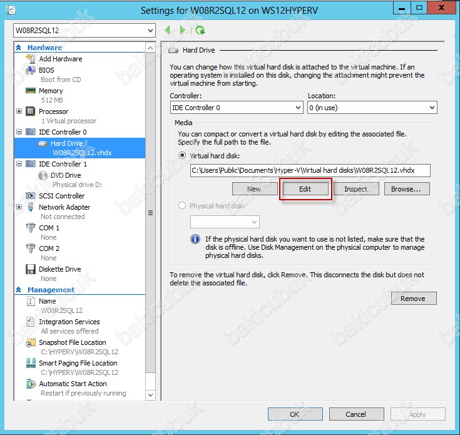Select SCSI Controller in the tree
The image size is (460, 435).
(61, 196)
